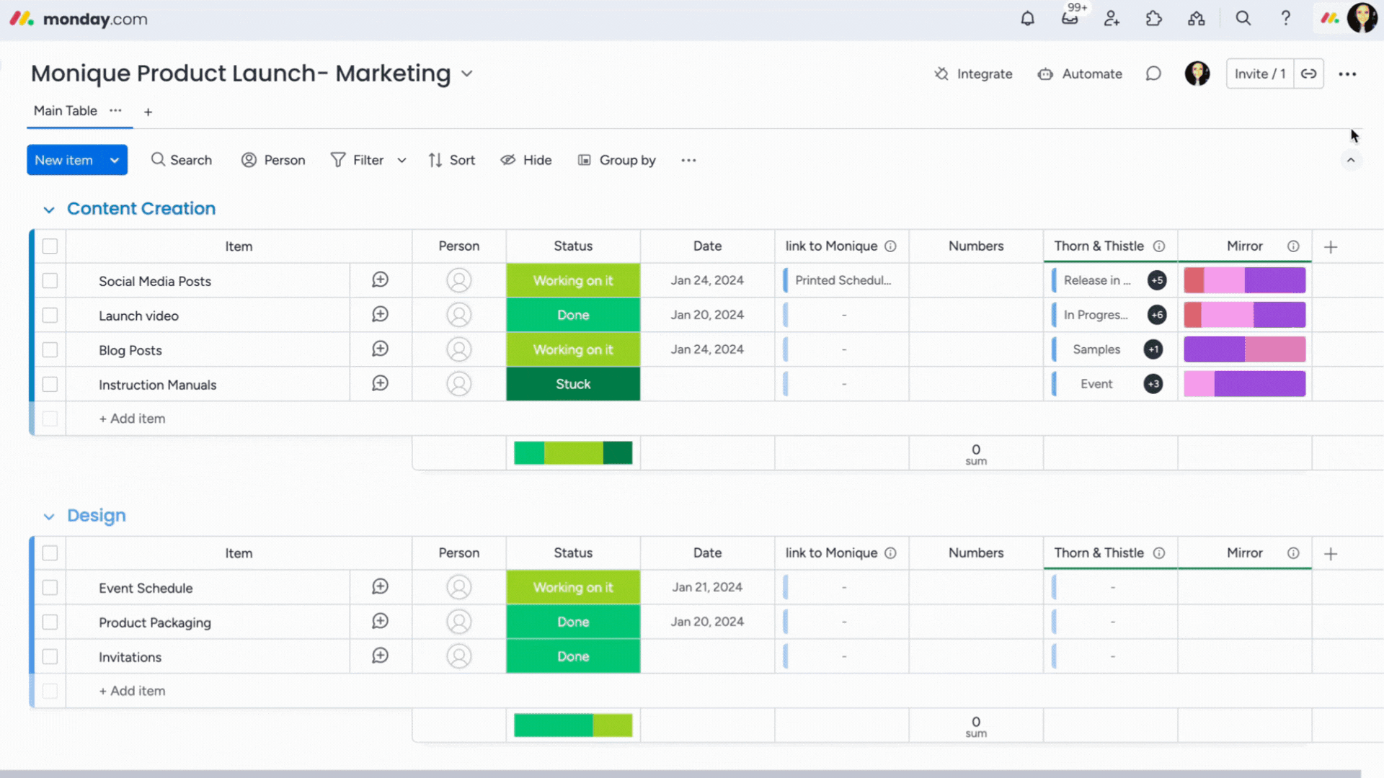Add column in Design group
Screen dimensions: 1384x778
coord(1331,553)
